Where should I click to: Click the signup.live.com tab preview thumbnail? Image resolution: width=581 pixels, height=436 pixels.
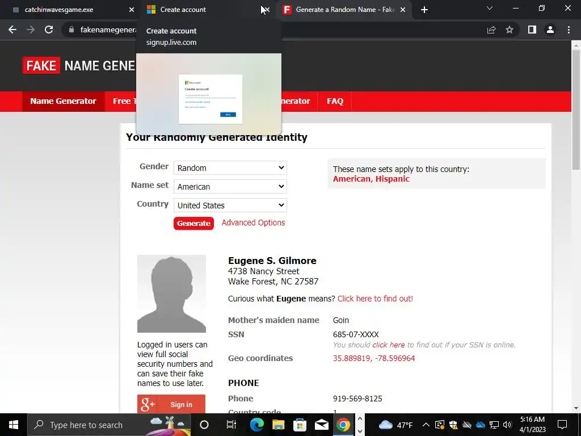(x=209, y=94)
